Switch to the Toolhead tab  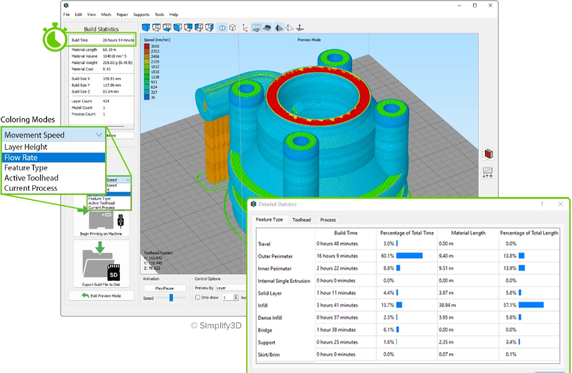click(302, 219)
